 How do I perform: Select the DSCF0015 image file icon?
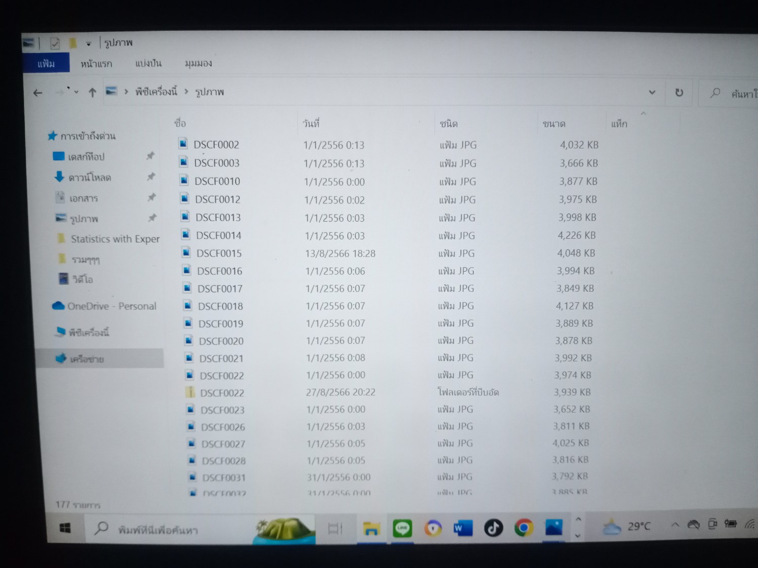(x=186, y=252)
